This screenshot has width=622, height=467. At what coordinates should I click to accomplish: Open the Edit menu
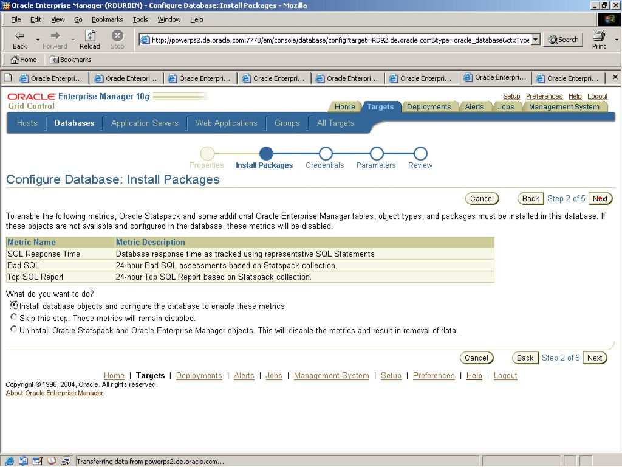(x=36, y=19)
